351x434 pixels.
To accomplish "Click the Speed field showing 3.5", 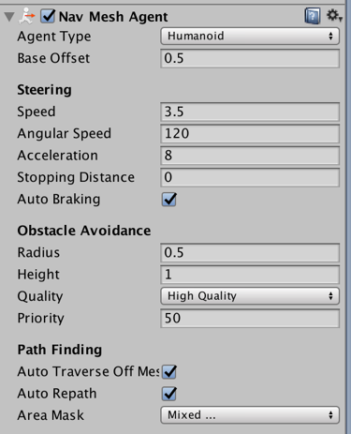I will (250, 112).
